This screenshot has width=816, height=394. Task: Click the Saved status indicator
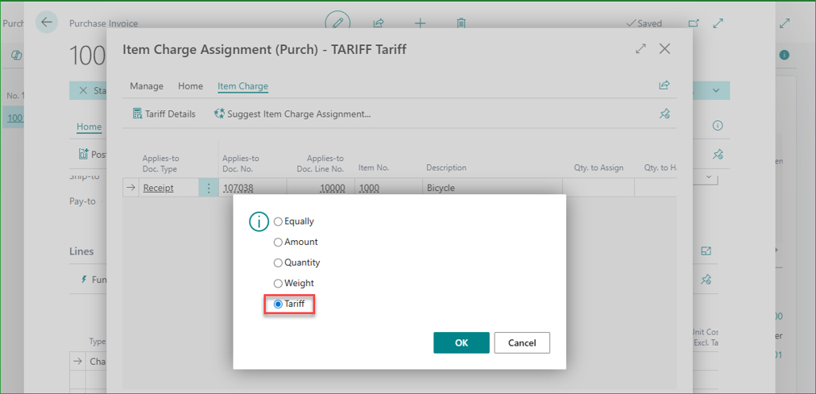644,23
